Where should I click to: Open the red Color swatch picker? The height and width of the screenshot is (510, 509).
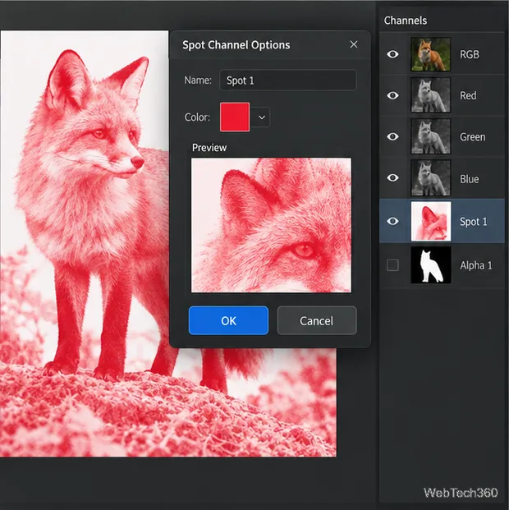pos(235,117)
